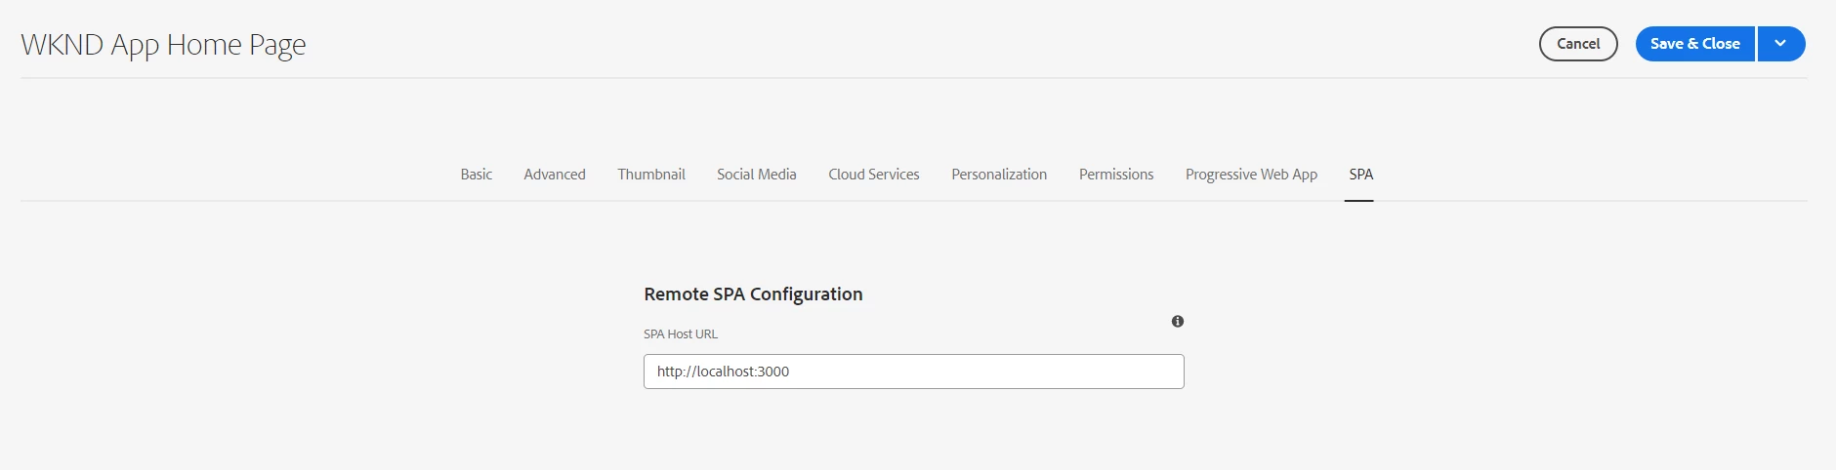Click the SPA tab
1836x470 pixels.
(1360, 175)
